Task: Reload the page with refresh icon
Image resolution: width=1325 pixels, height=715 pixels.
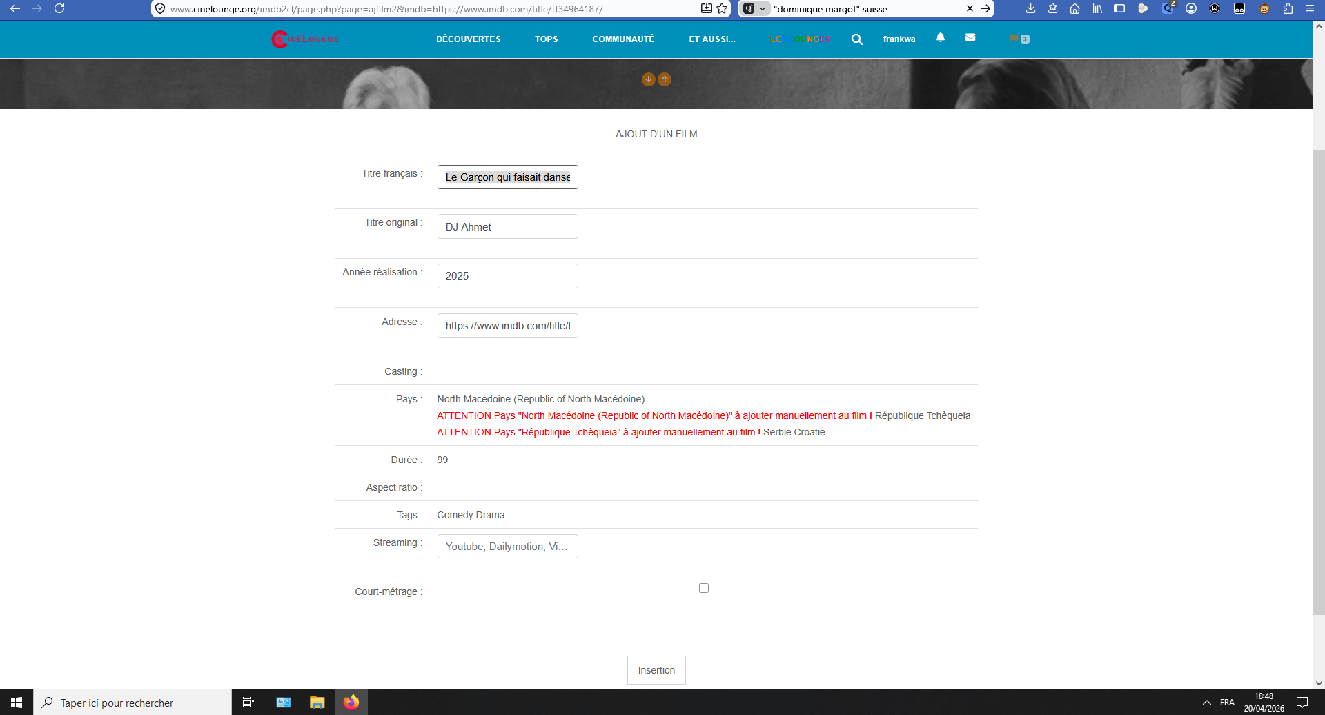Action: [x=59, y=9]
